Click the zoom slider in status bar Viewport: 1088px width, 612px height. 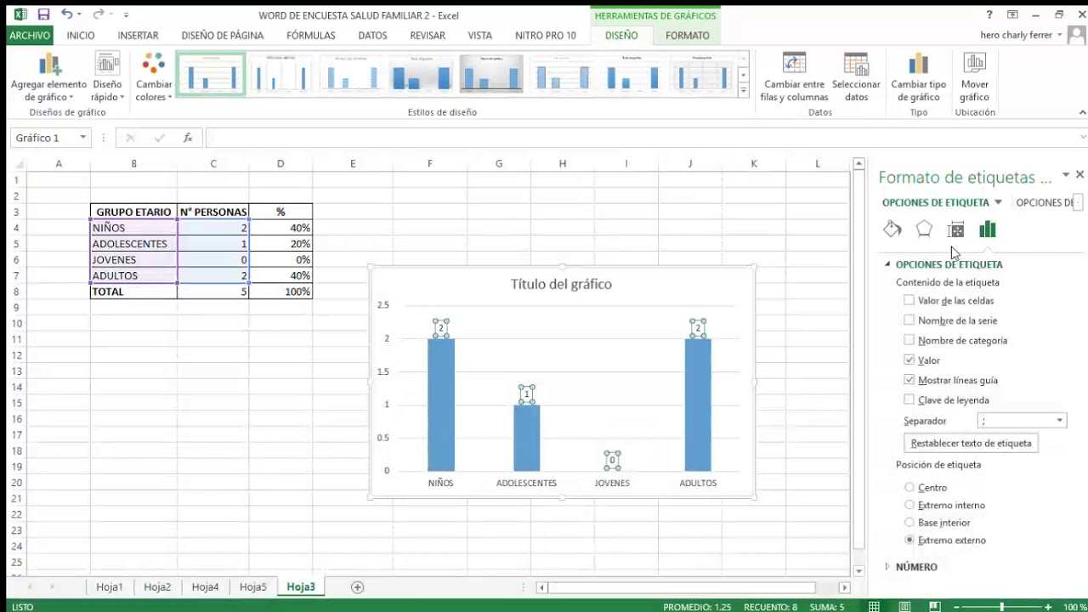tap(1003, 607)
